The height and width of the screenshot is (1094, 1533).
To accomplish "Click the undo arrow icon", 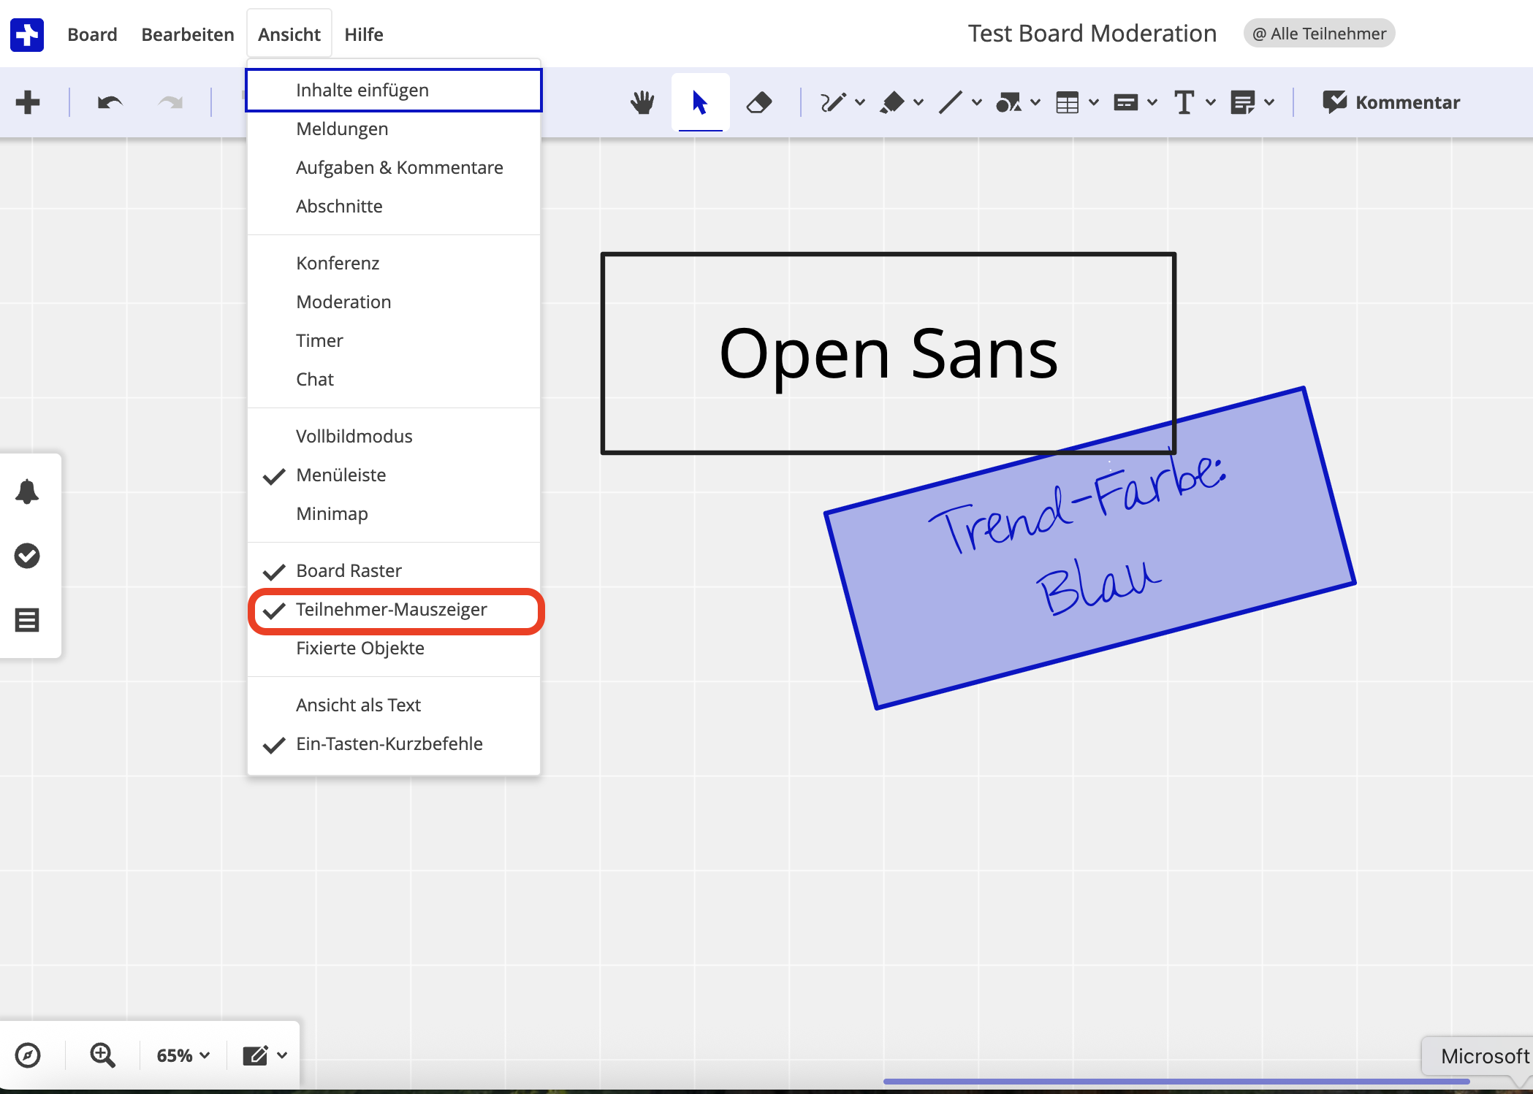I will click(110, 102).
